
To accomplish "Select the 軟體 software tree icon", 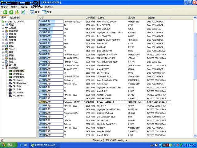I will (7, 55).
